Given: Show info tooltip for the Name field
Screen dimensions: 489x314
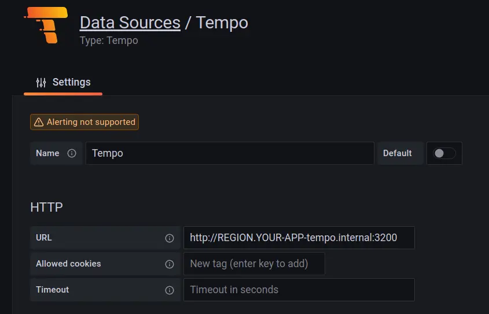Looking at the screenshot, I should coord(72,153).
